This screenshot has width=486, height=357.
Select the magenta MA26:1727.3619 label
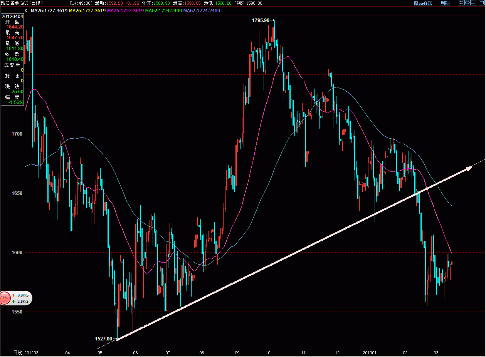point(125,10)
